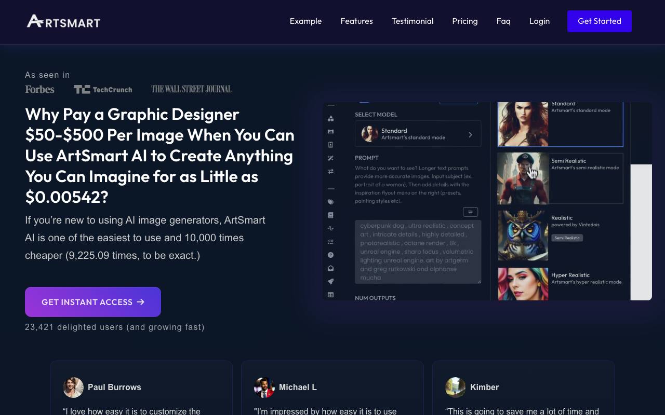Click the waveform pulse icon in demo sidebar
The height and width of the screenshot is (415, 665).
331,228
